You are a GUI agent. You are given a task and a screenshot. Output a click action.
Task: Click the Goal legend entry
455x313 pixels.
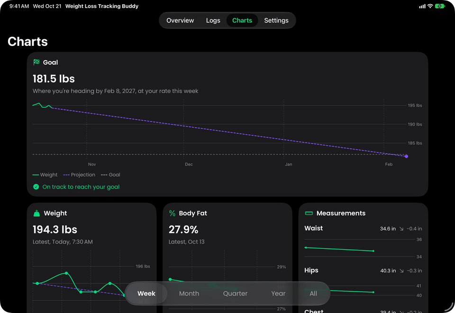(x=110, y=174)
